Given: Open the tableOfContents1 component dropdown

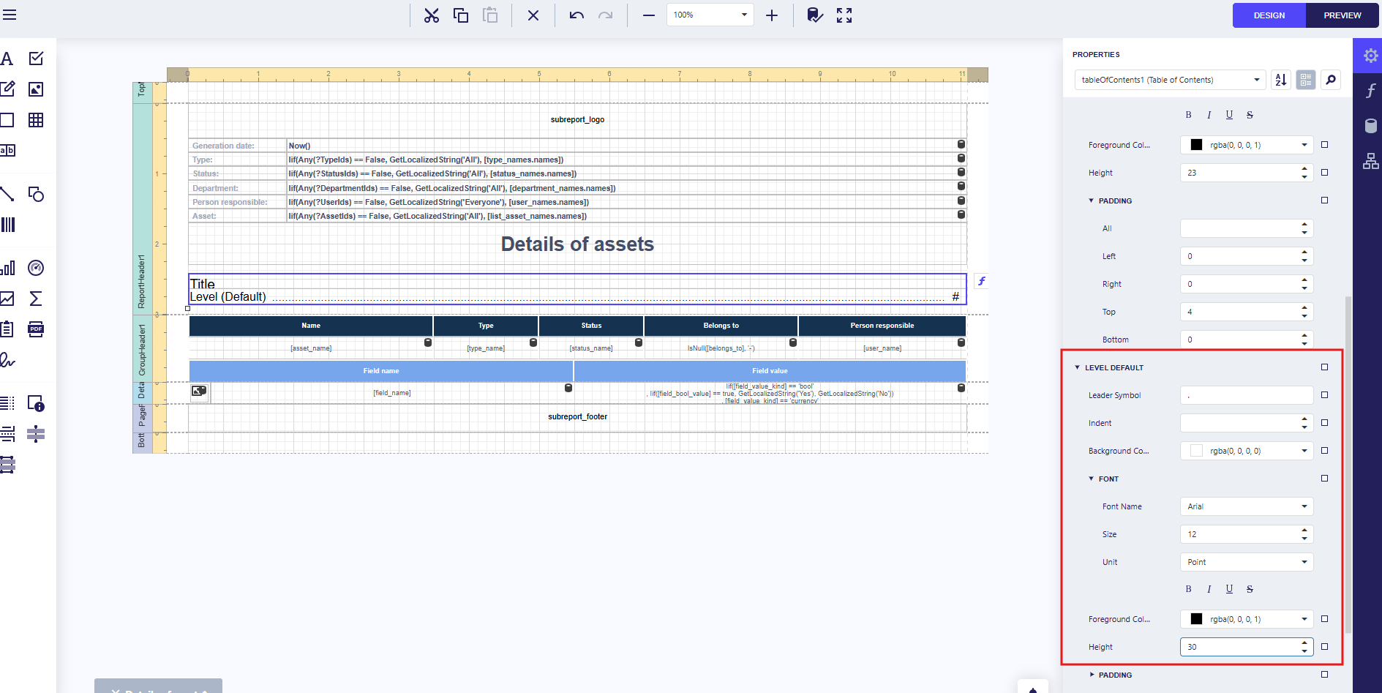Looking at the screenshot, I should tap(1170, 80).
